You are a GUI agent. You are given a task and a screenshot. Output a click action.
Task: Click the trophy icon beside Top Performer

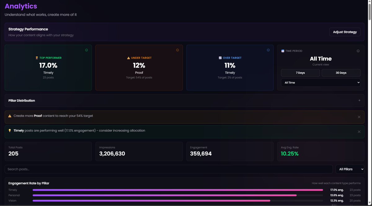37,58
